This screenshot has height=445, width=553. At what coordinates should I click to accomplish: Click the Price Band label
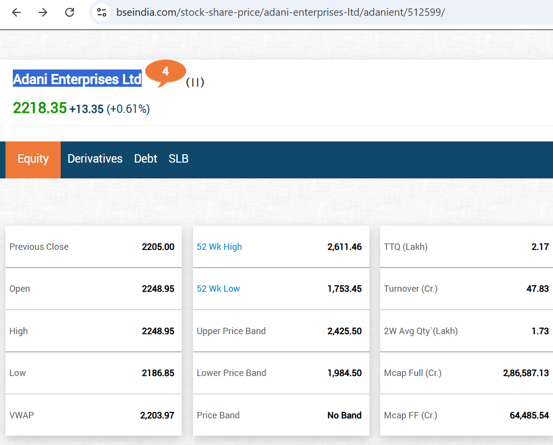pos(218,415)
